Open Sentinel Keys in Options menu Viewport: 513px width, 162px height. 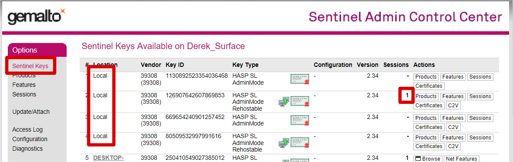coord(30,66)
